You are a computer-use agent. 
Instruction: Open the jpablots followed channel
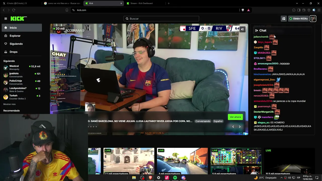click(22, 75)
